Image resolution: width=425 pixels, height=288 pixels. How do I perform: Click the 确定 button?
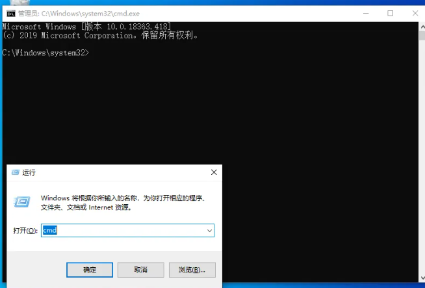coord(90,270)
